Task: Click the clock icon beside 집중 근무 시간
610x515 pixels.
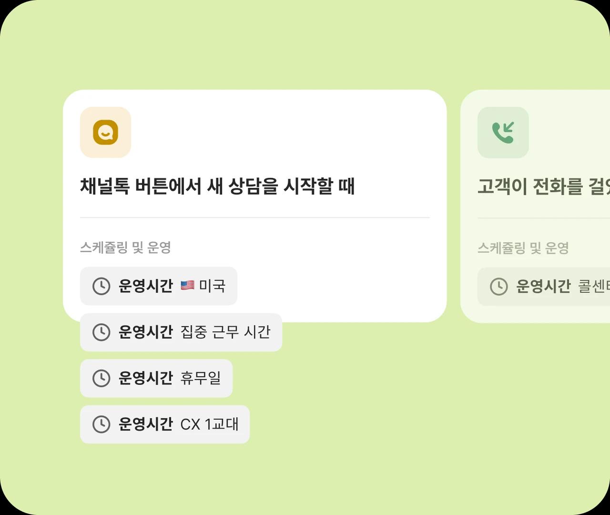Action: pyautogui.click(x=101, y=332)
